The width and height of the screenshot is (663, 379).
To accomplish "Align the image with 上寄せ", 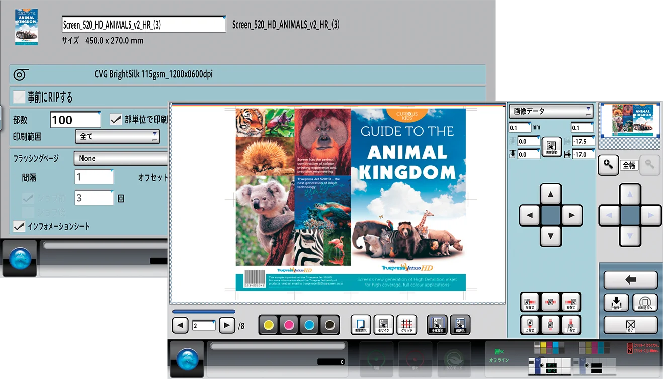I will [x=530, y=325].
